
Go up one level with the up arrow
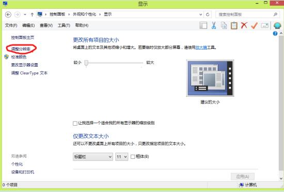(32, 14)
